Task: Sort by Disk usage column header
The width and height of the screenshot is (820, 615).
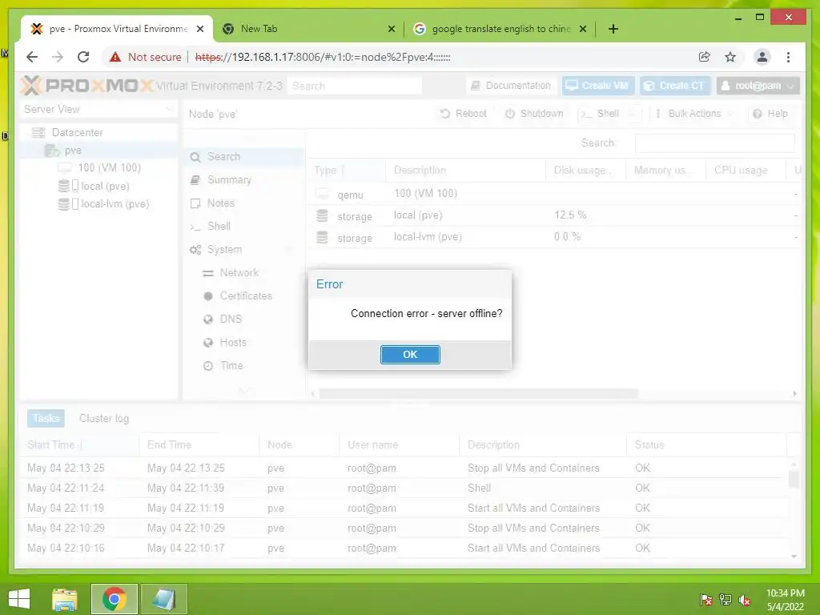Action: [585, 170]
